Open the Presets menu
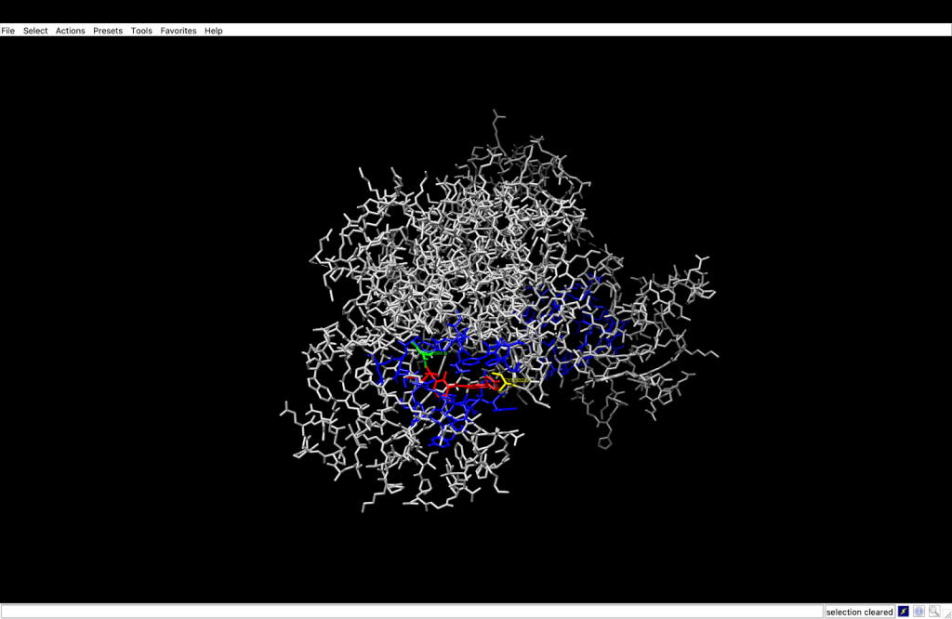This screenshot has width=952, height=619. coord(108,31)
